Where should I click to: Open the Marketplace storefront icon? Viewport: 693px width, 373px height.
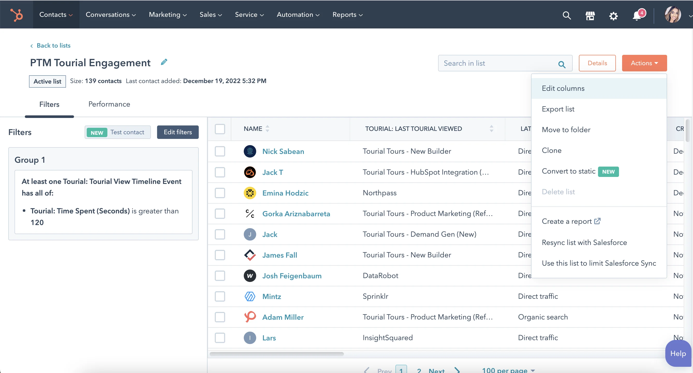click(x=590, y=16)
